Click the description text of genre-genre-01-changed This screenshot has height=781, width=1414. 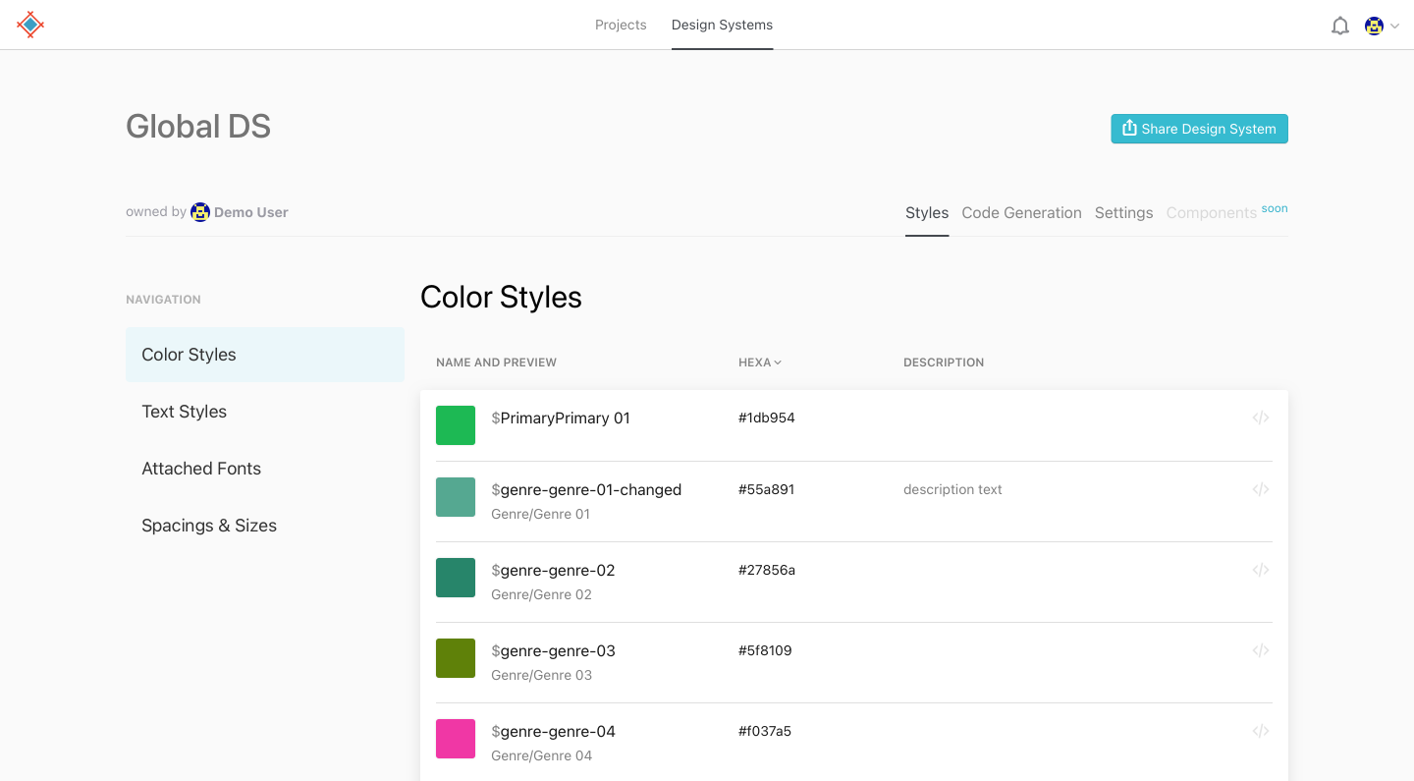point(952,489)
